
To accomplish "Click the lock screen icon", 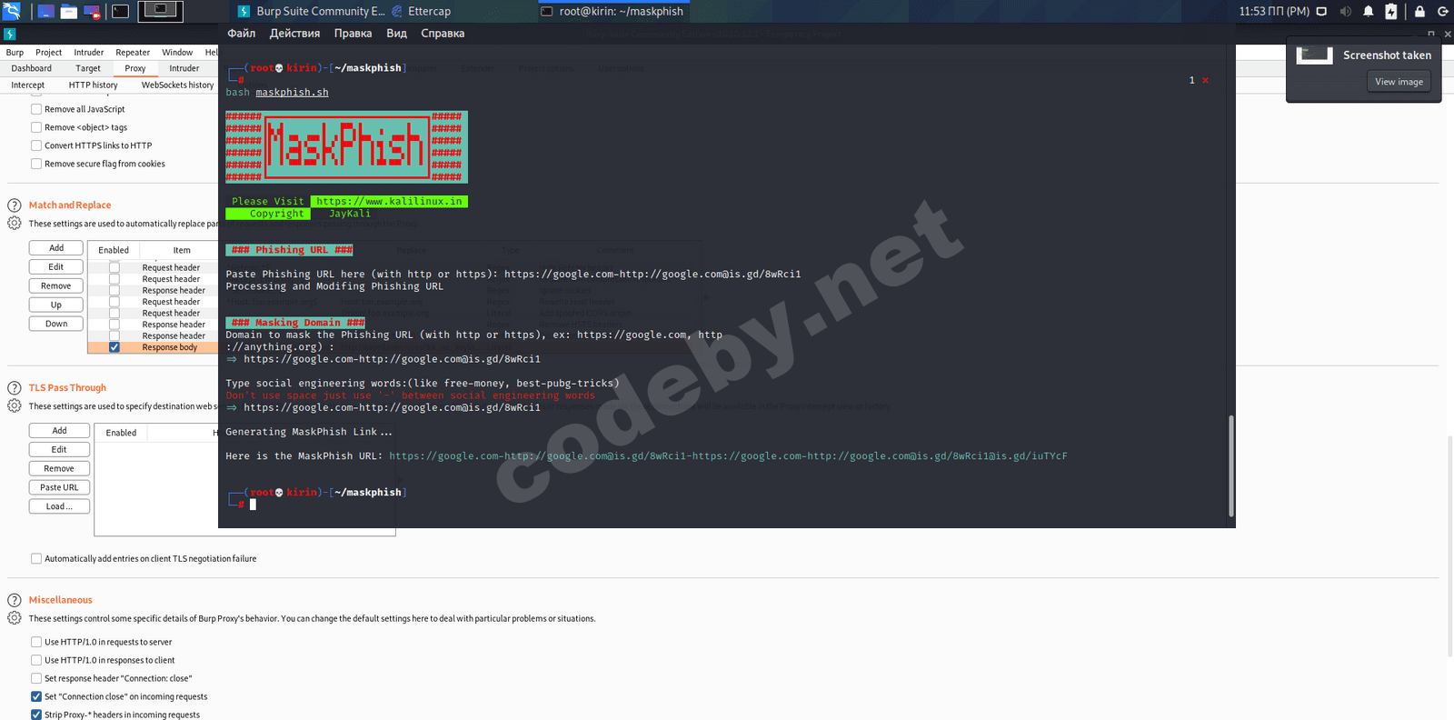I will (x=1419, y=11).
